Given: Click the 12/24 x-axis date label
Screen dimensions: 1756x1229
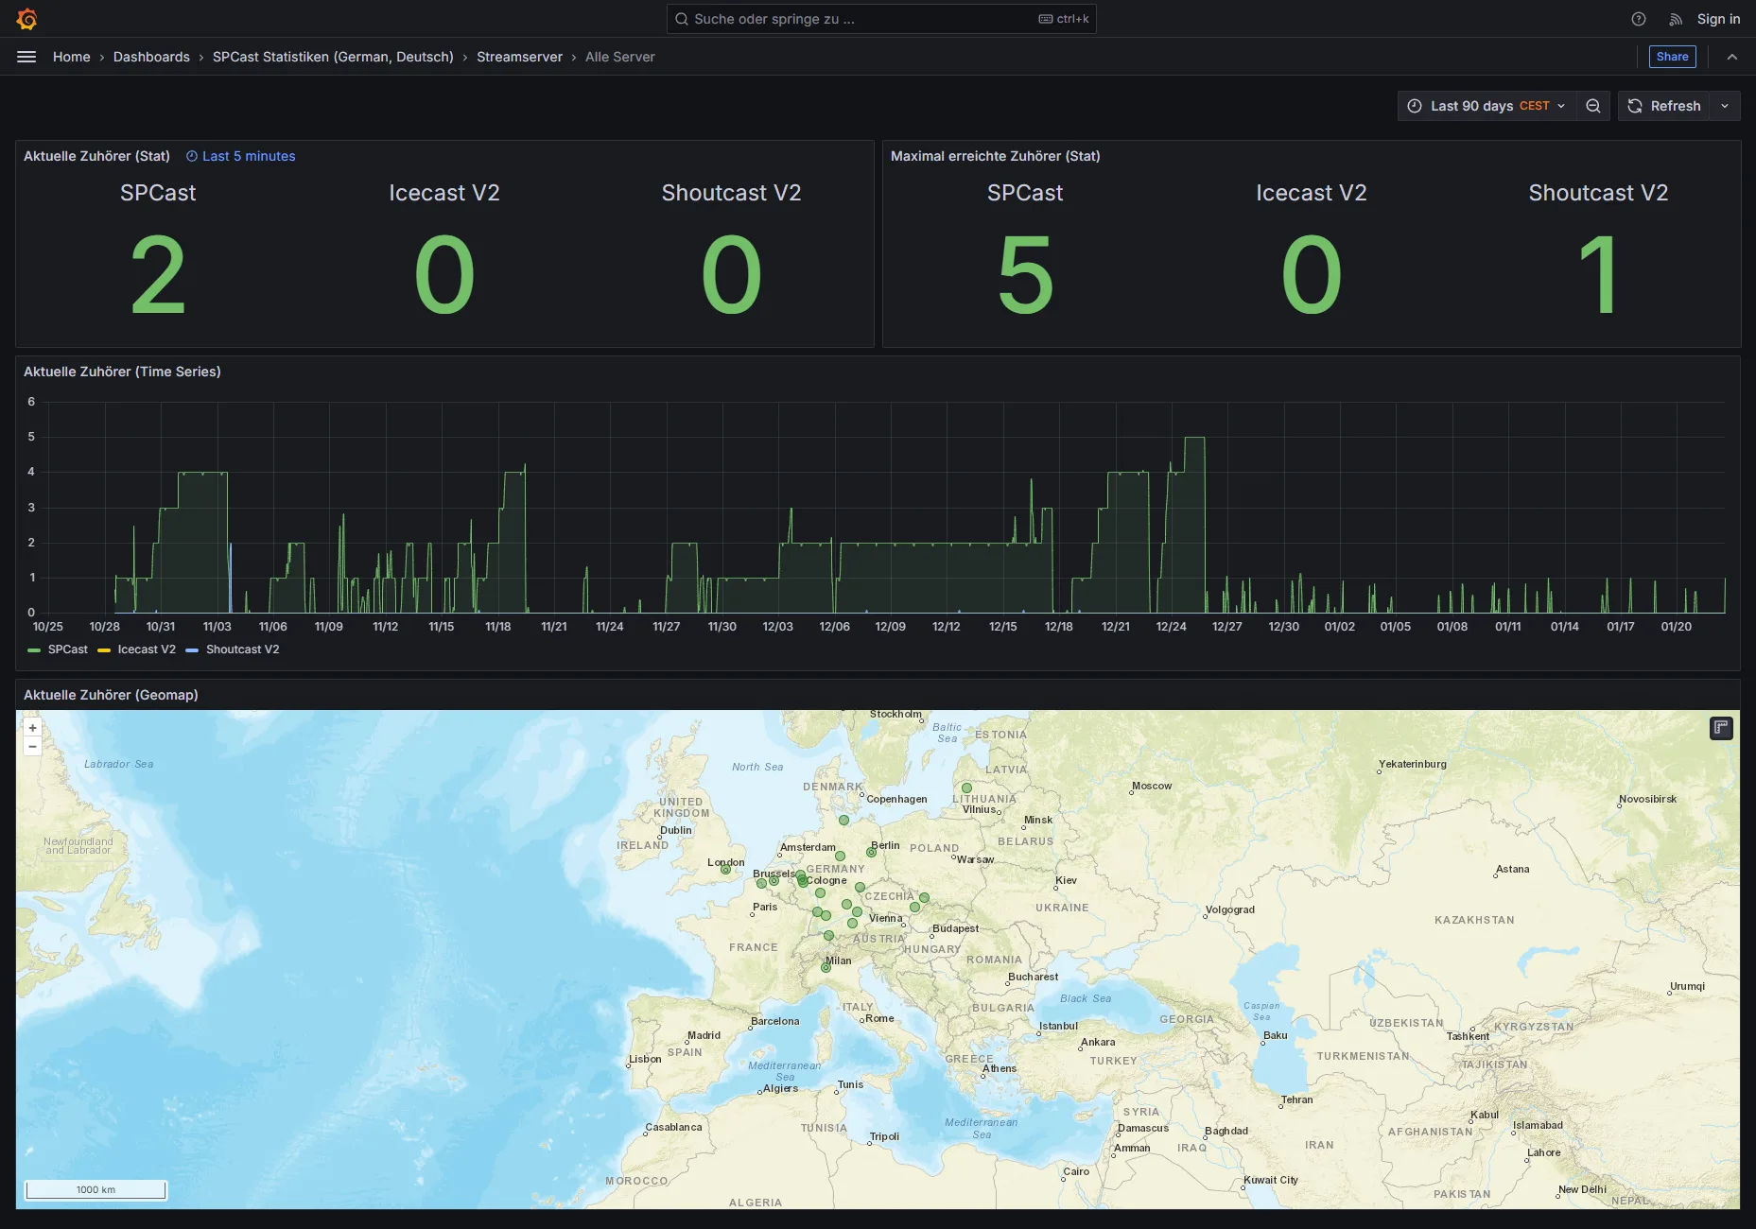Looking at the screenshot, I should tap(1171, 627).
